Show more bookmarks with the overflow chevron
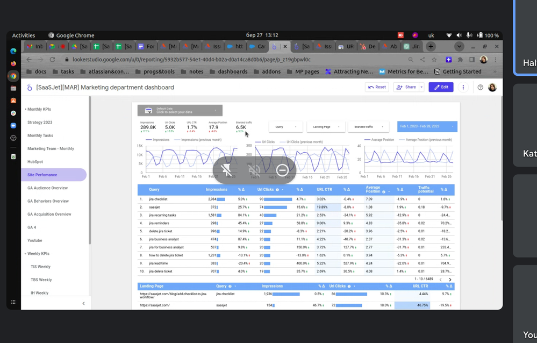This screenshot has width=537, height=343. (x=495, y=72)
